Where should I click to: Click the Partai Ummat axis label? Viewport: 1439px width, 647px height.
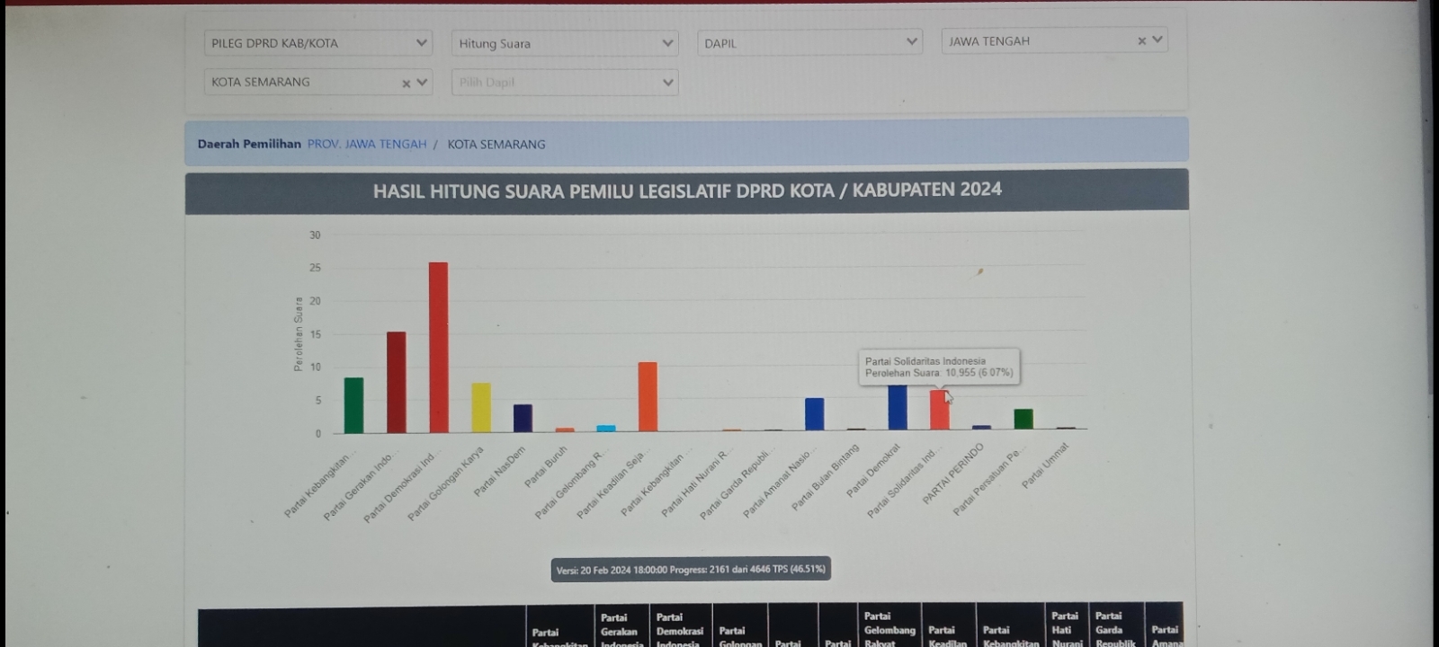point(1046,465)
